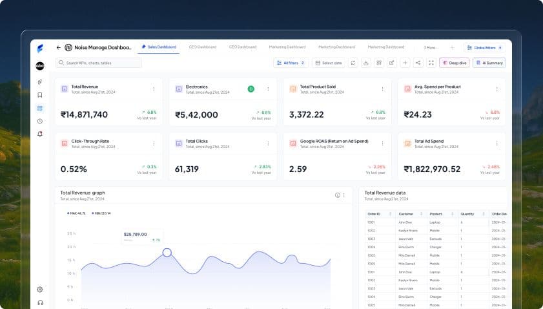Image resolution: width=543 pixels, height=309 pixels.
Task: Click the ₹24.23 Avg. Spend value
Action: [x=418, y=114]
